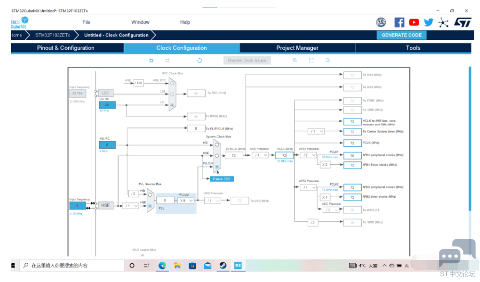
Task: Select the Clock Configuration tab
Action: click(x=182, y=48)
